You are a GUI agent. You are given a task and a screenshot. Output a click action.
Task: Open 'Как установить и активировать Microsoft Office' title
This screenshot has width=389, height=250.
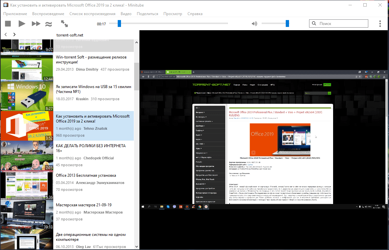92,119
